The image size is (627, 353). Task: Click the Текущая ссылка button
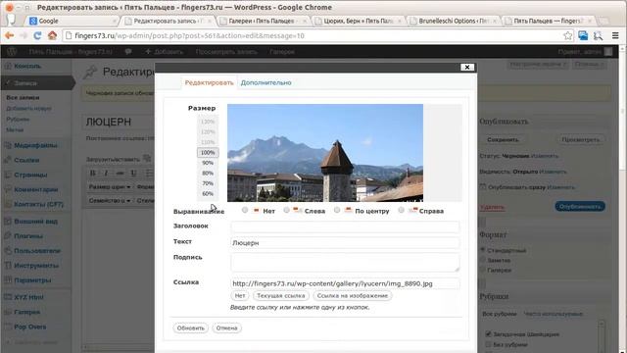281,295
